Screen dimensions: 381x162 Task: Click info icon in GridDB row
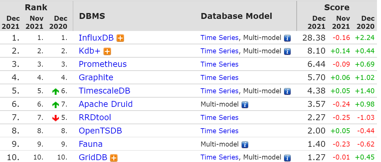[x=287, y=158]
